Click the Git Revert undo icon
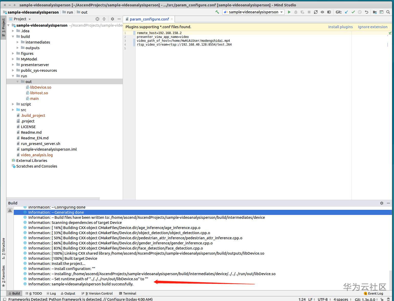 click(366, 12)
